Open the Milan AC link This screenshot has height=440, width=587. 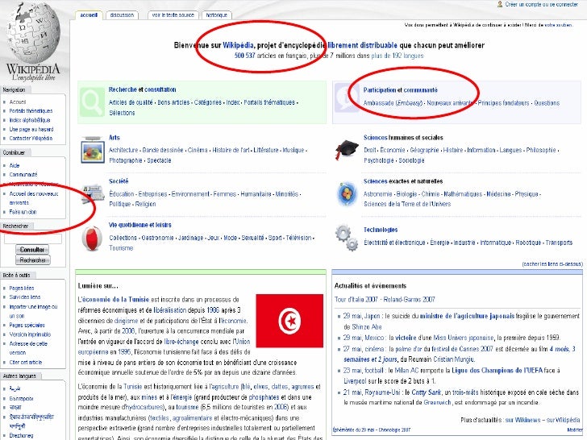[x=408, y=371]
